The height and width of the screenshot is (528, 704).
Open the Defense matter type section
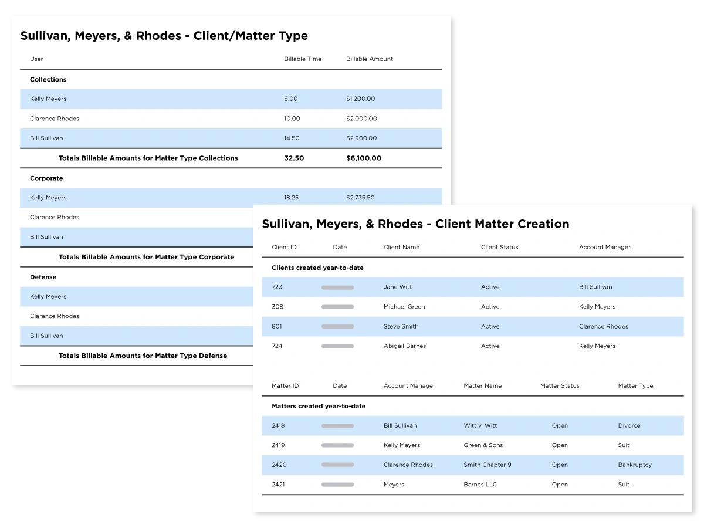[43, 277]
